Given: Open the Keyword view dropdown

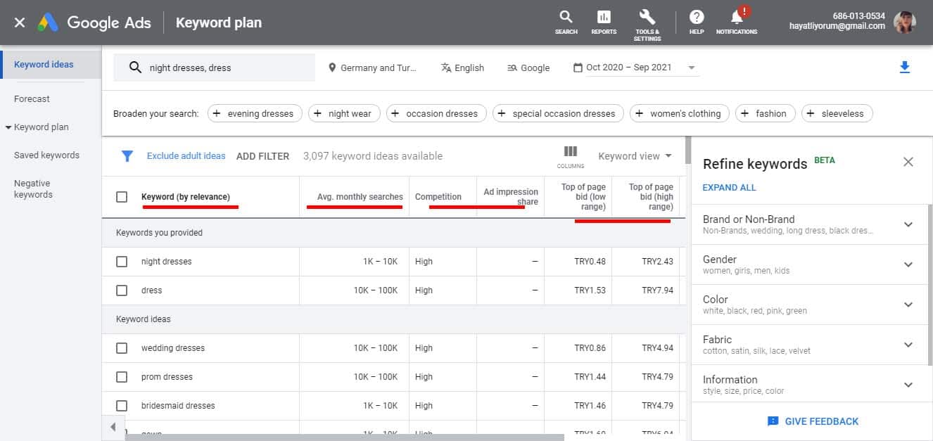Looking at the screenshot, I should [635, 156].
